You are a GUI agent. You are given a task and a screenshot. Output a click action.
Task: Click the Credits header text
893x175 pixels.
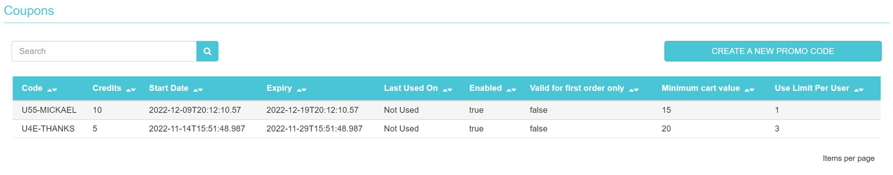click(107, 88)
